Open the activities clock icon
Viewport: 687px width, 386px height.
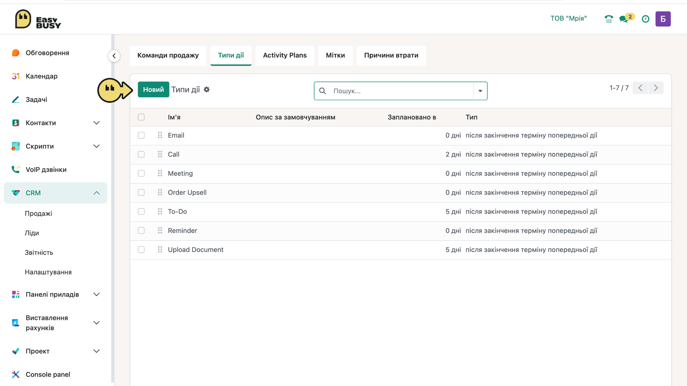pyautogui.click(x=645, y=19)
